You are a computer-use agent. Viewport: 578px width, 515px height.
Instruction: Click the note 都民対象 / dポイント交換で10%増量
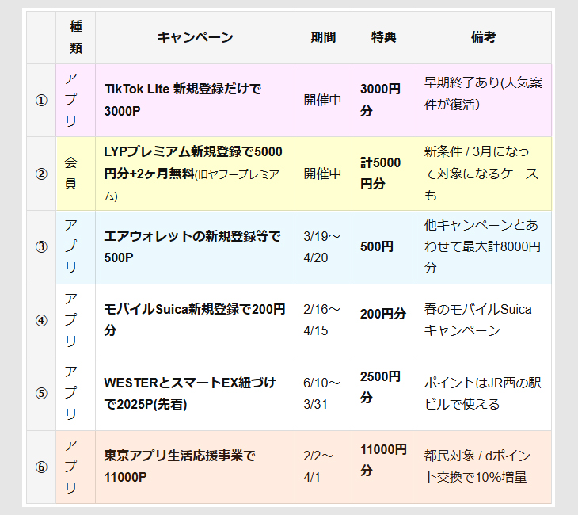click(x=477, y=467)
